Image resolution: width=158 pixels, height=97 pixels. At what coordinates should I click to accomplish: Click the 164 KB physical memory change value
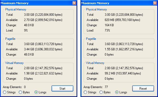pyautogui.click(x=109, y=25)
